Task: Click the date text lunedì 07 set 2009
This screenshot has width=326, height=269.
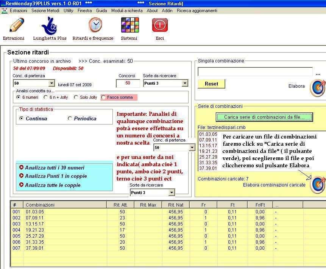Action: point(75,85)
